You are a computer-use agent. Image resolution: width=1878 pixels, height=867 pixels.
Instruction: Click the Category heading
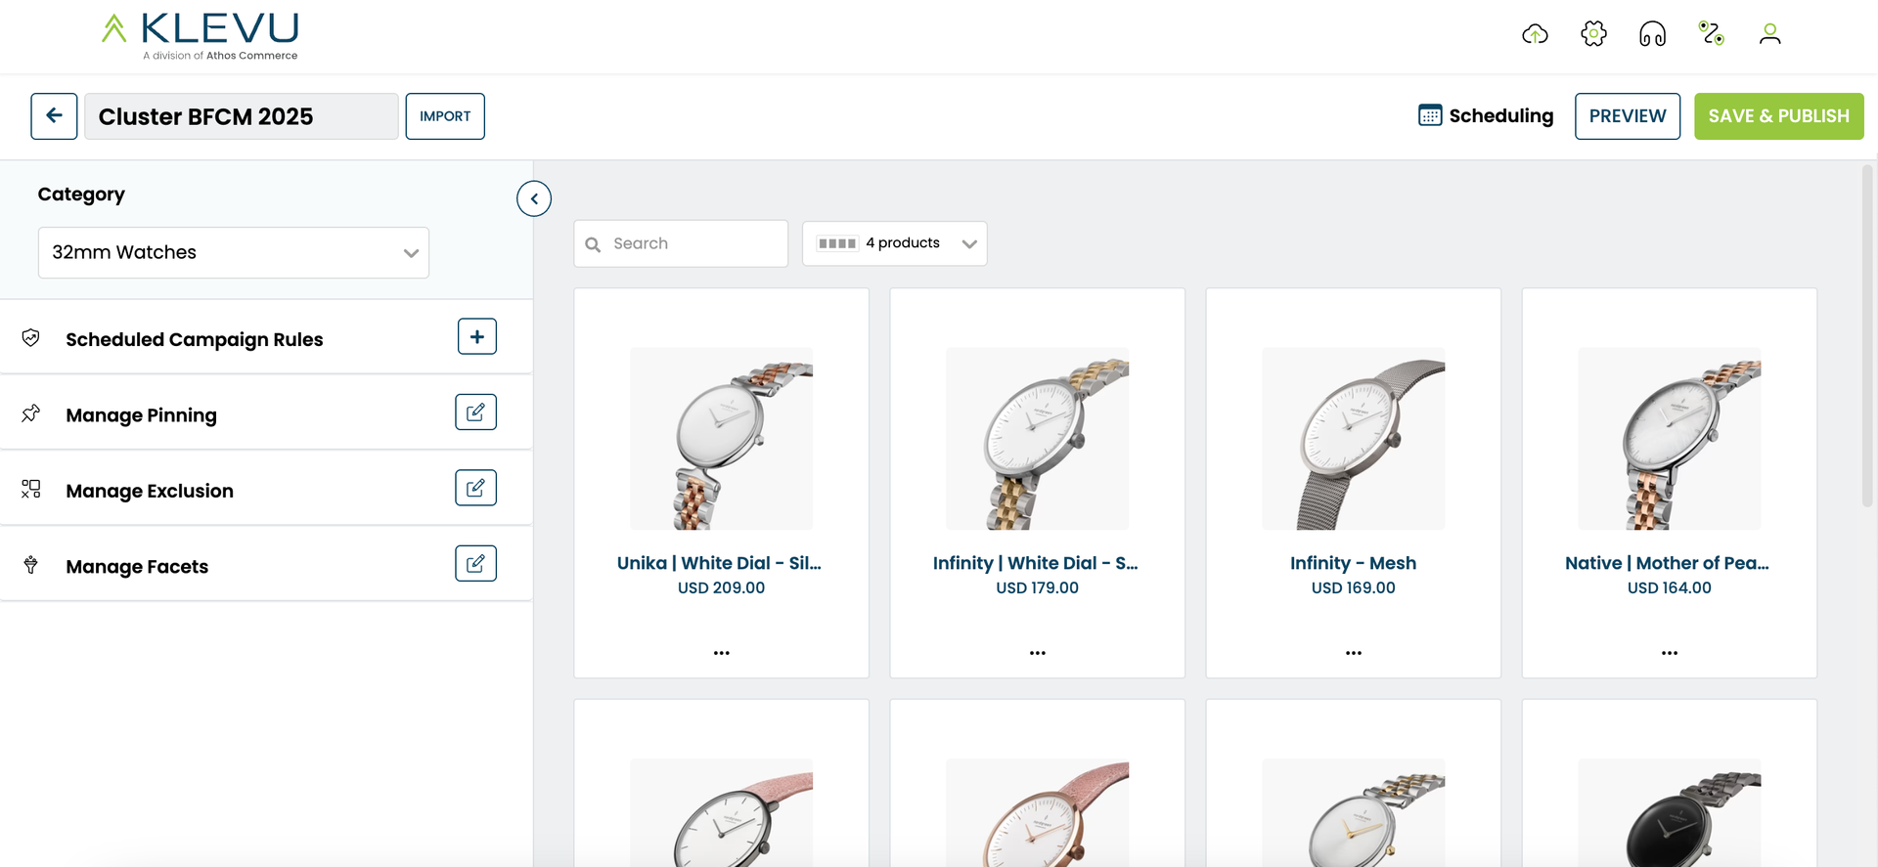(81, 195)
